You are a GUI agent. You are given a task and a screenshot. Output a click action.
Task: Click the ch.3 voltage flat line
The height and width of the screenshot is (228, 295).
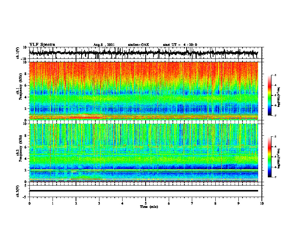pyautogui.click(x=143, y=191)
